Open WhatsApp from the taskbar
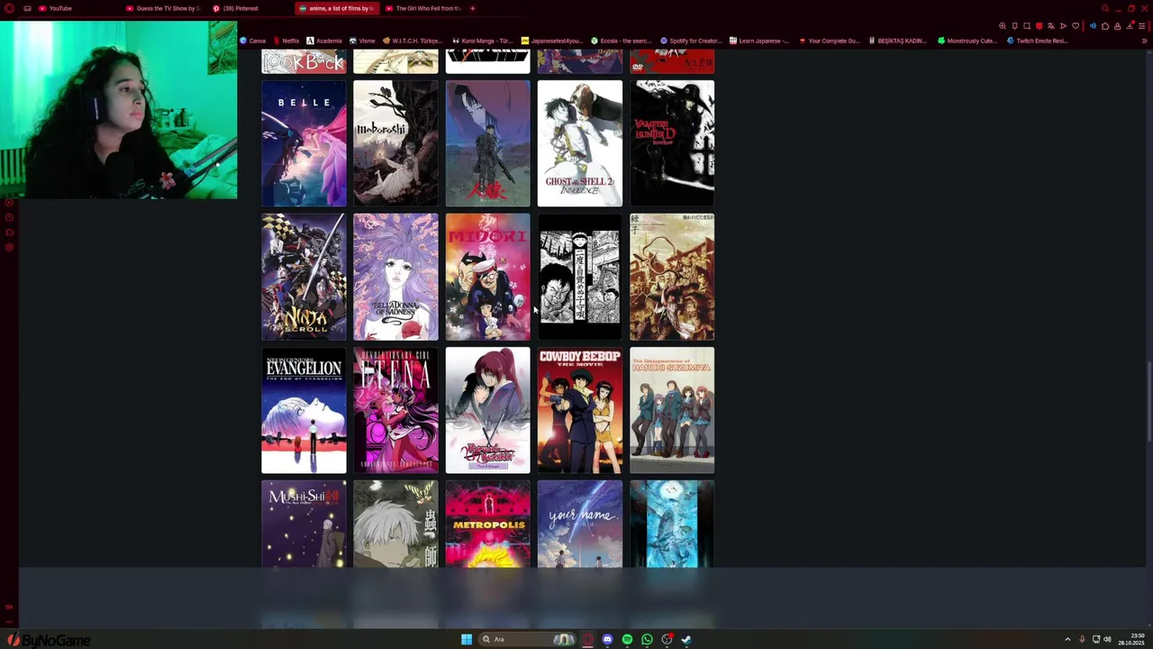Image resolution: width=1153 pixels, height=649 pixels. tap(647, 639)
